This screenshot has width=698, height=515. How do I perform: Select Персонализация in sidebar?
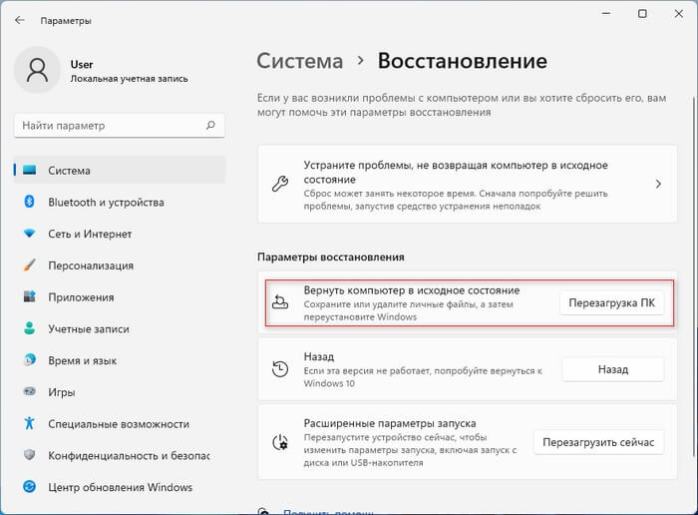(120, 265)
